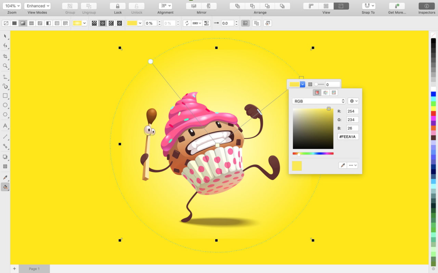Add a new page with plus button
438x273 pixels.
coord(14,269)
